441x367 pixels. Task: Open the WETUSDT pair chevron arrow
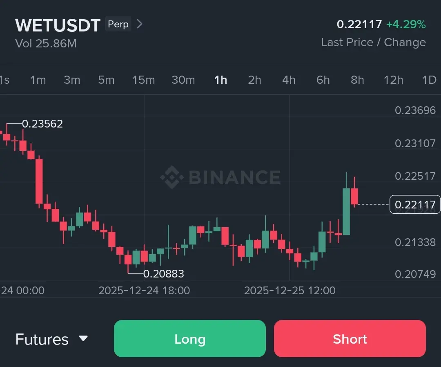(x=140, y=24)
